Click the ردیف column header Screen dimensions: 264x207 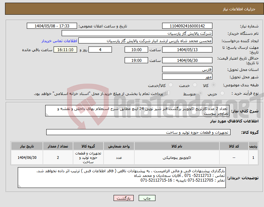pos(253,146)
